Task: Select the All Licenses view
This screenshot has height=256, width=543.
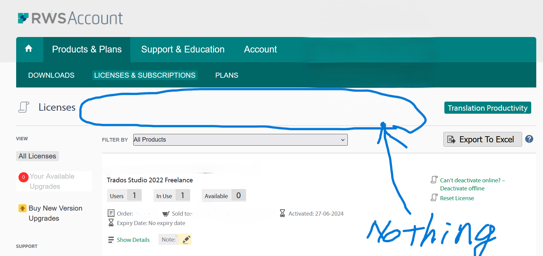Action: tap(37, 156)
